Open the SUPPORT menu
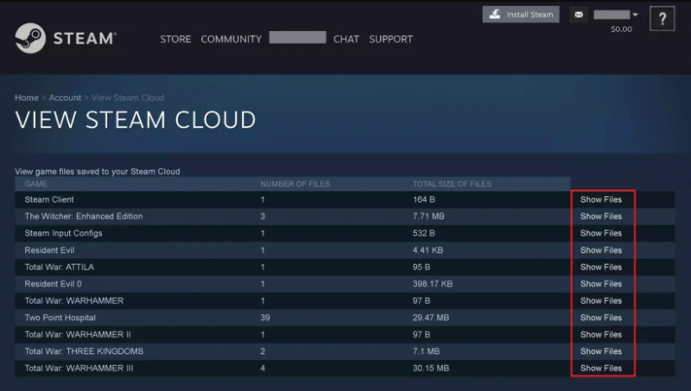This screenshot has width=691, height=391. [x=391, y=39]
